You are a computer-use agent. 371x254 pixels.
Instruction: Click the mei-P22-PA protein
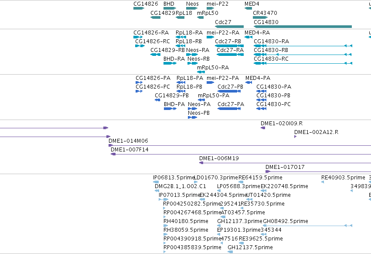tap(210, 82)
